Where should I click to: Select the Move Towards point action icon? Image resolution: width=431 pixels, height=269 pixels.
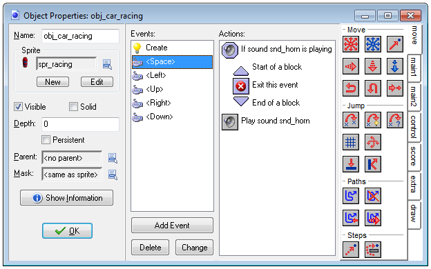[x=394, y=44]
